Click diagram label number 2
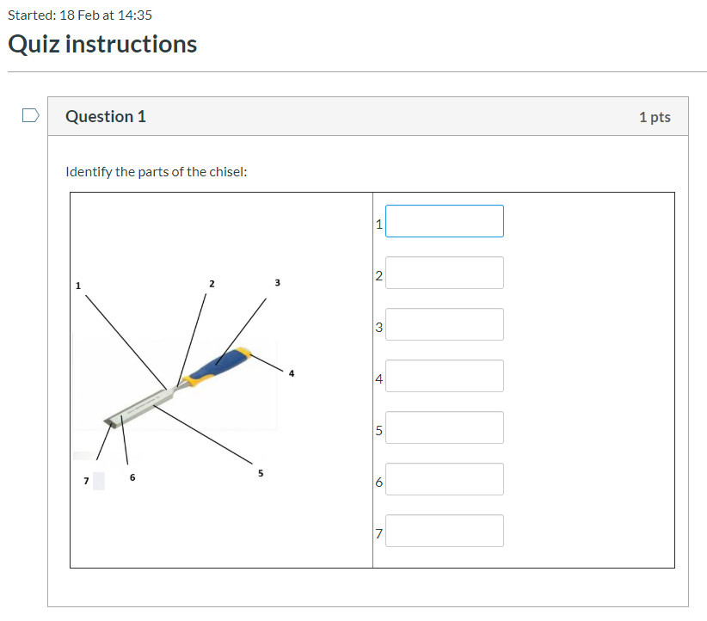 pyautogui.click(x=212, y=283)
